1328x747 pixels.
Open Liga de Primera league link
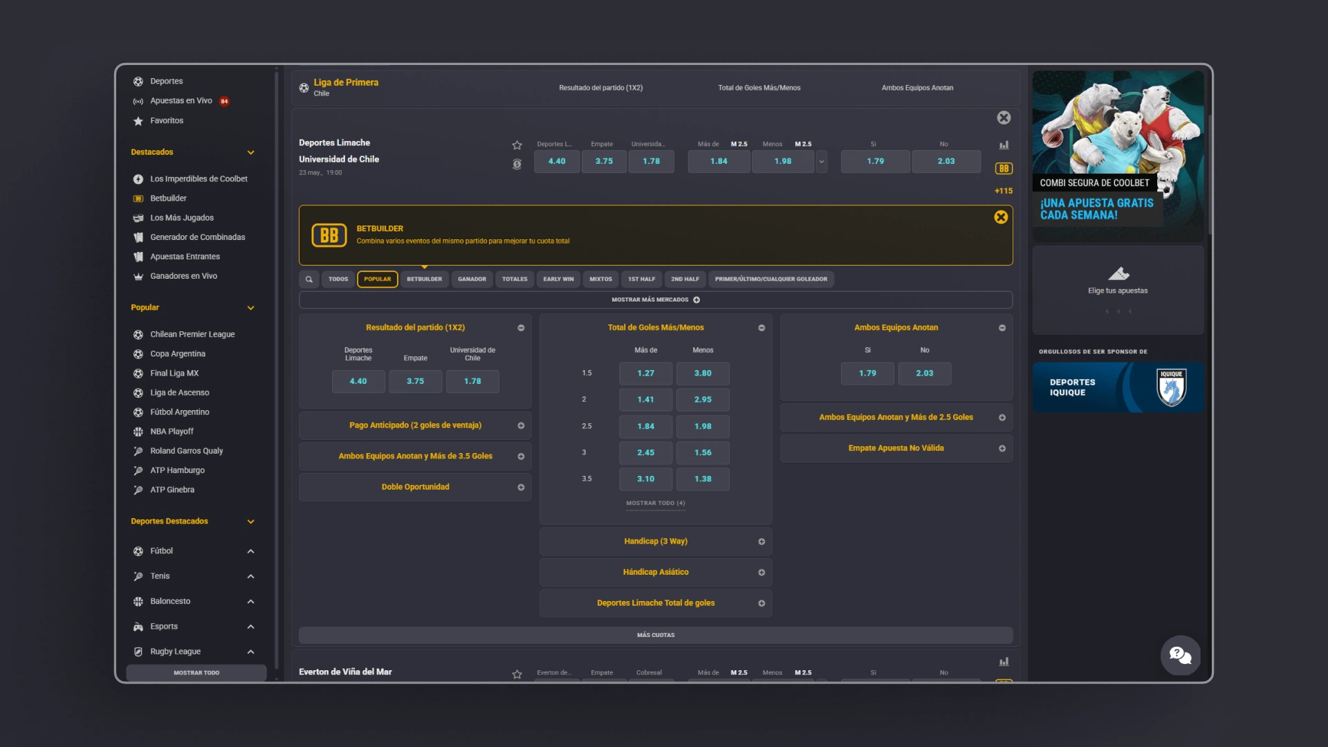tap(346, 82)
